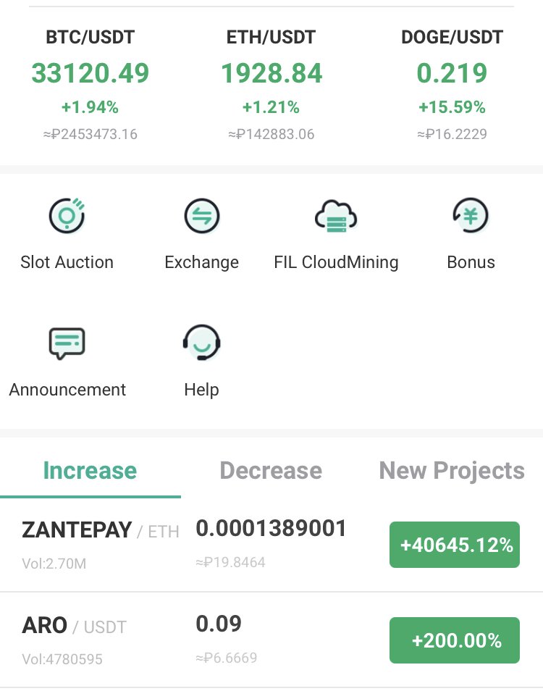Tap the Bonus yen icon

(x=471, y=216)
